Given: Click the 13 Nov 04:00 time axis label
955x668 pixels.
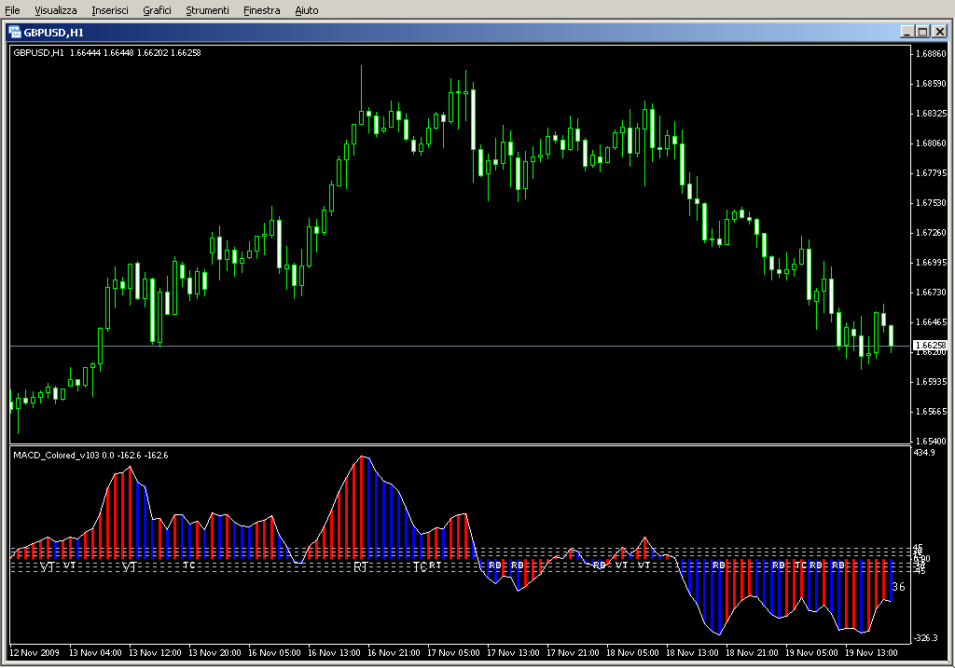Looking at the screenshot, I should click(95, 653).
